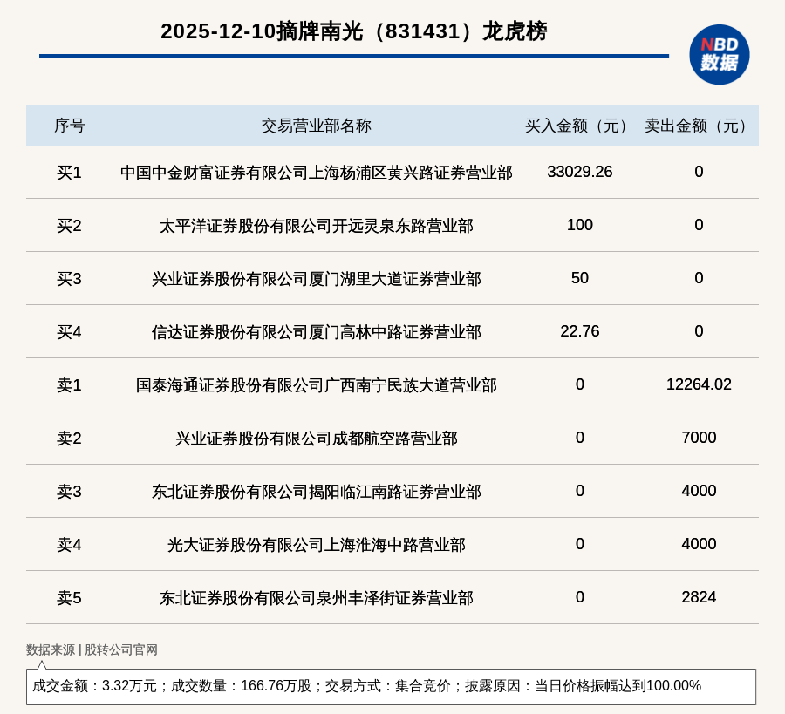The width and height of the screenshot is (785, 714).
Task: Select 兴业证券厦门湖里大道证券营业部 row name
Action: point(316,279)
